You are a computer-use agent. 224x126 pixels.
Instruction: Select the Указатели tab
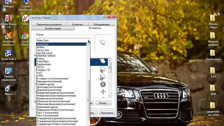click(x=95, y=28)
